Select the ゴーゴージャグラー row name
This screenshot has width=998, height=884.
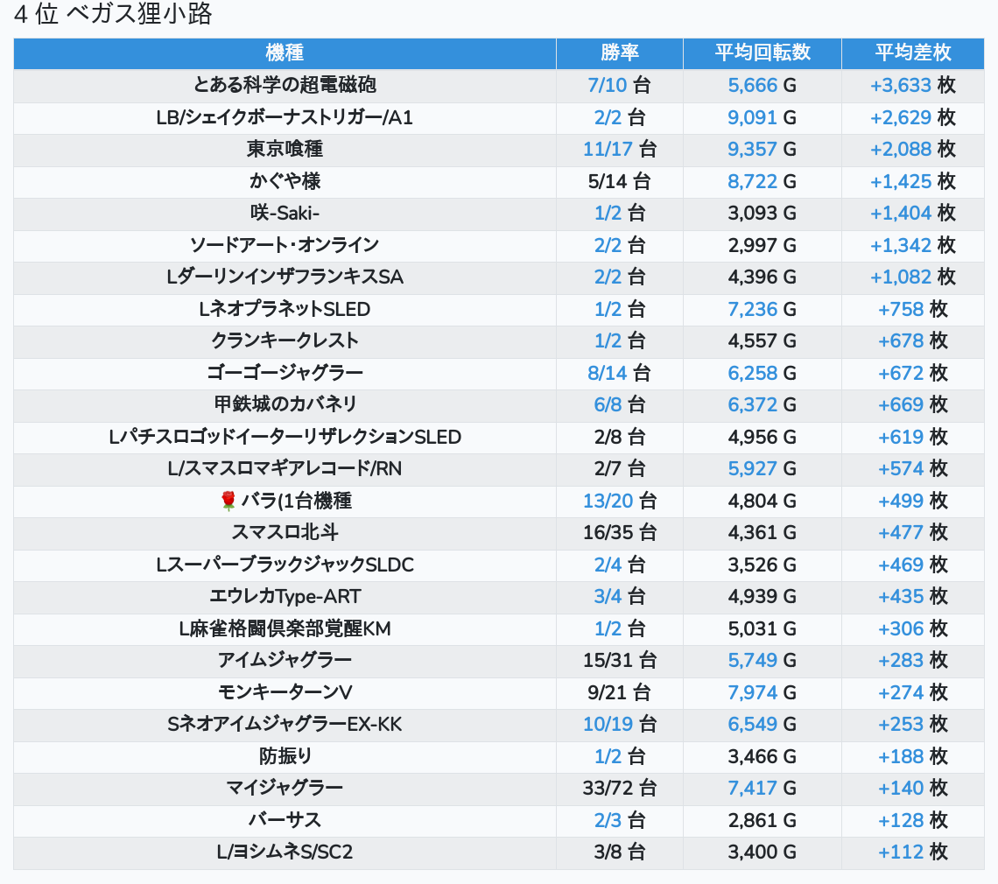[x=285, y=373]
